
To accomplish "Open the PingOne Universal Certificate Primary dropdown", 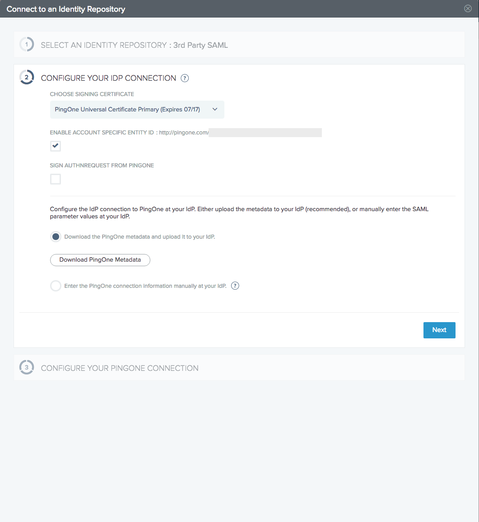I will click(137, 110).
